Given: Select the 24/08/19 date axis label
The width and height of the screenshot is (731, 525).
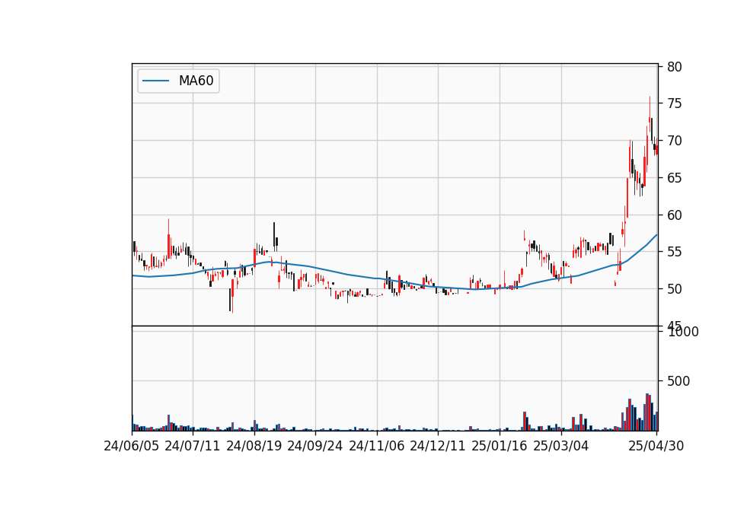Looking at the screenshot, I should click(254, 446).
